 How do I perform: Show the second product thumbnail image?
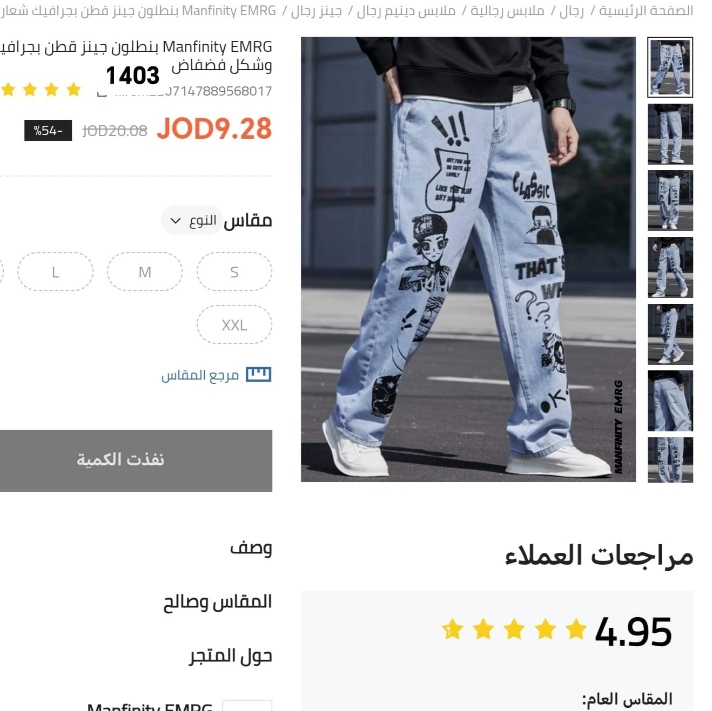tap(670, 134)
